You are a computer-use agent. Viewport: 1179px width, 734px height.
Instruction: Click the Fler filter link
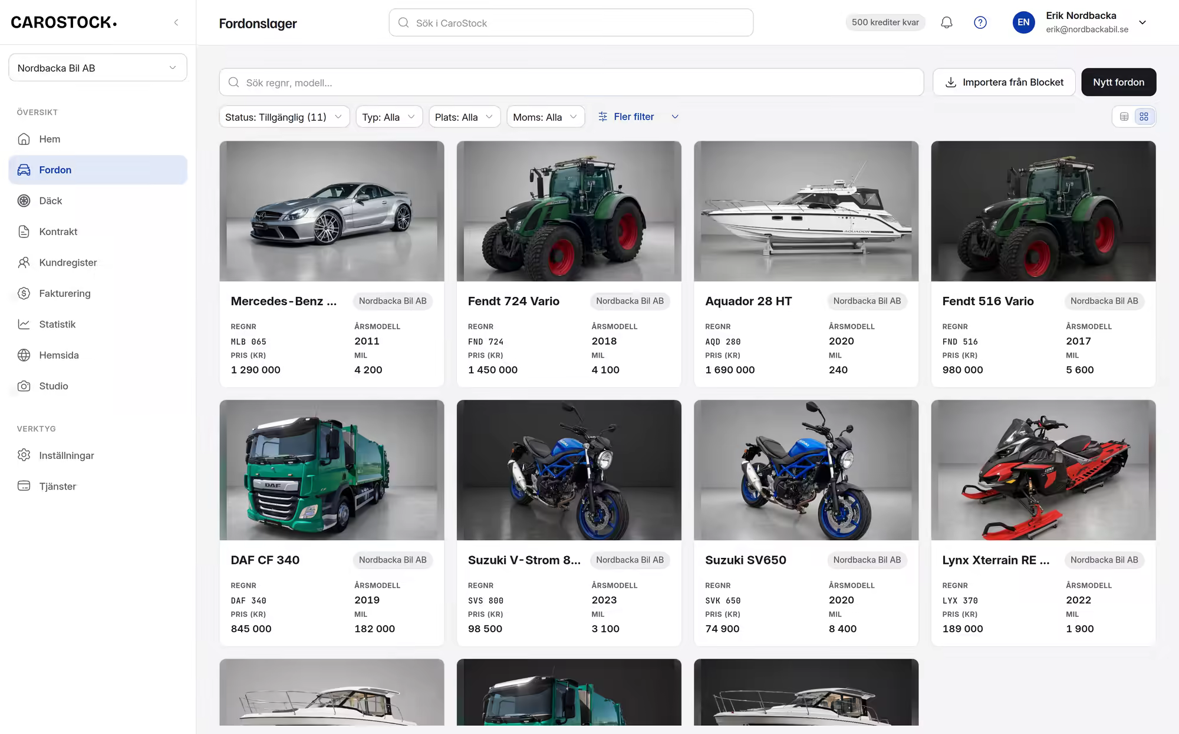(634, 117)
